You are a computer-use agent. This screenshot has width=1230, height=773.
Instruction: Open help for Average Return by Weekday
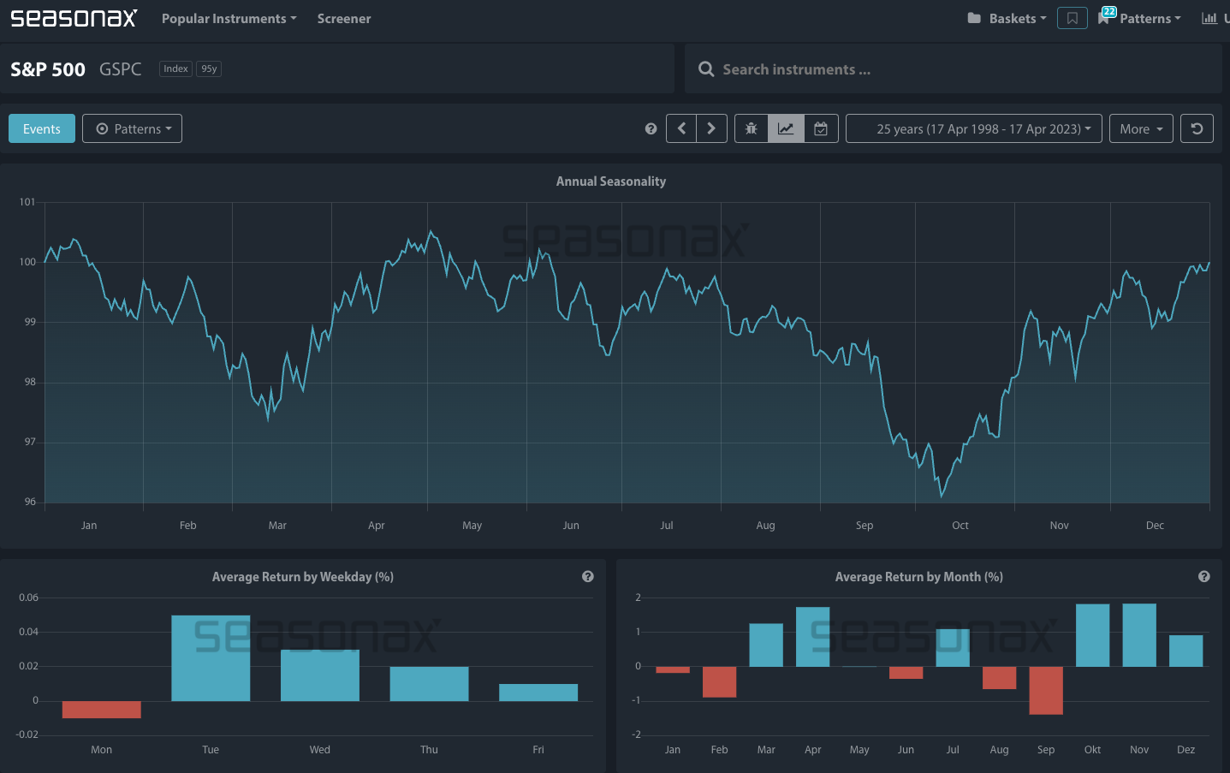point(588,576)
